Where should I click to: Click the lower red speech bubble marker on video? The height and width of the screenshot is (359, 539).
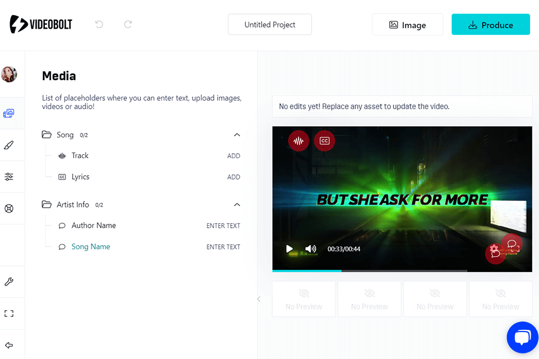click(x=495, y=254)
